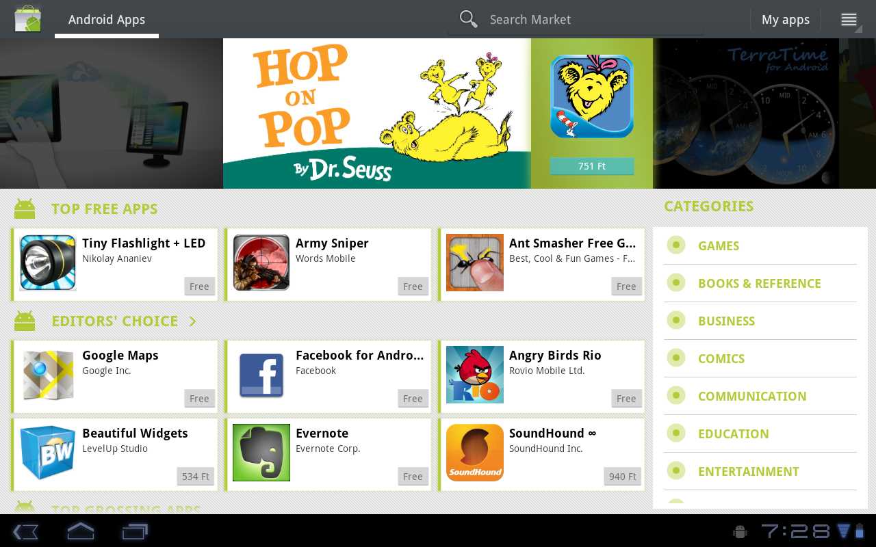Select the Evernote elephant icon
Viewport: 876px width, 547px height.
coord(261,453)
